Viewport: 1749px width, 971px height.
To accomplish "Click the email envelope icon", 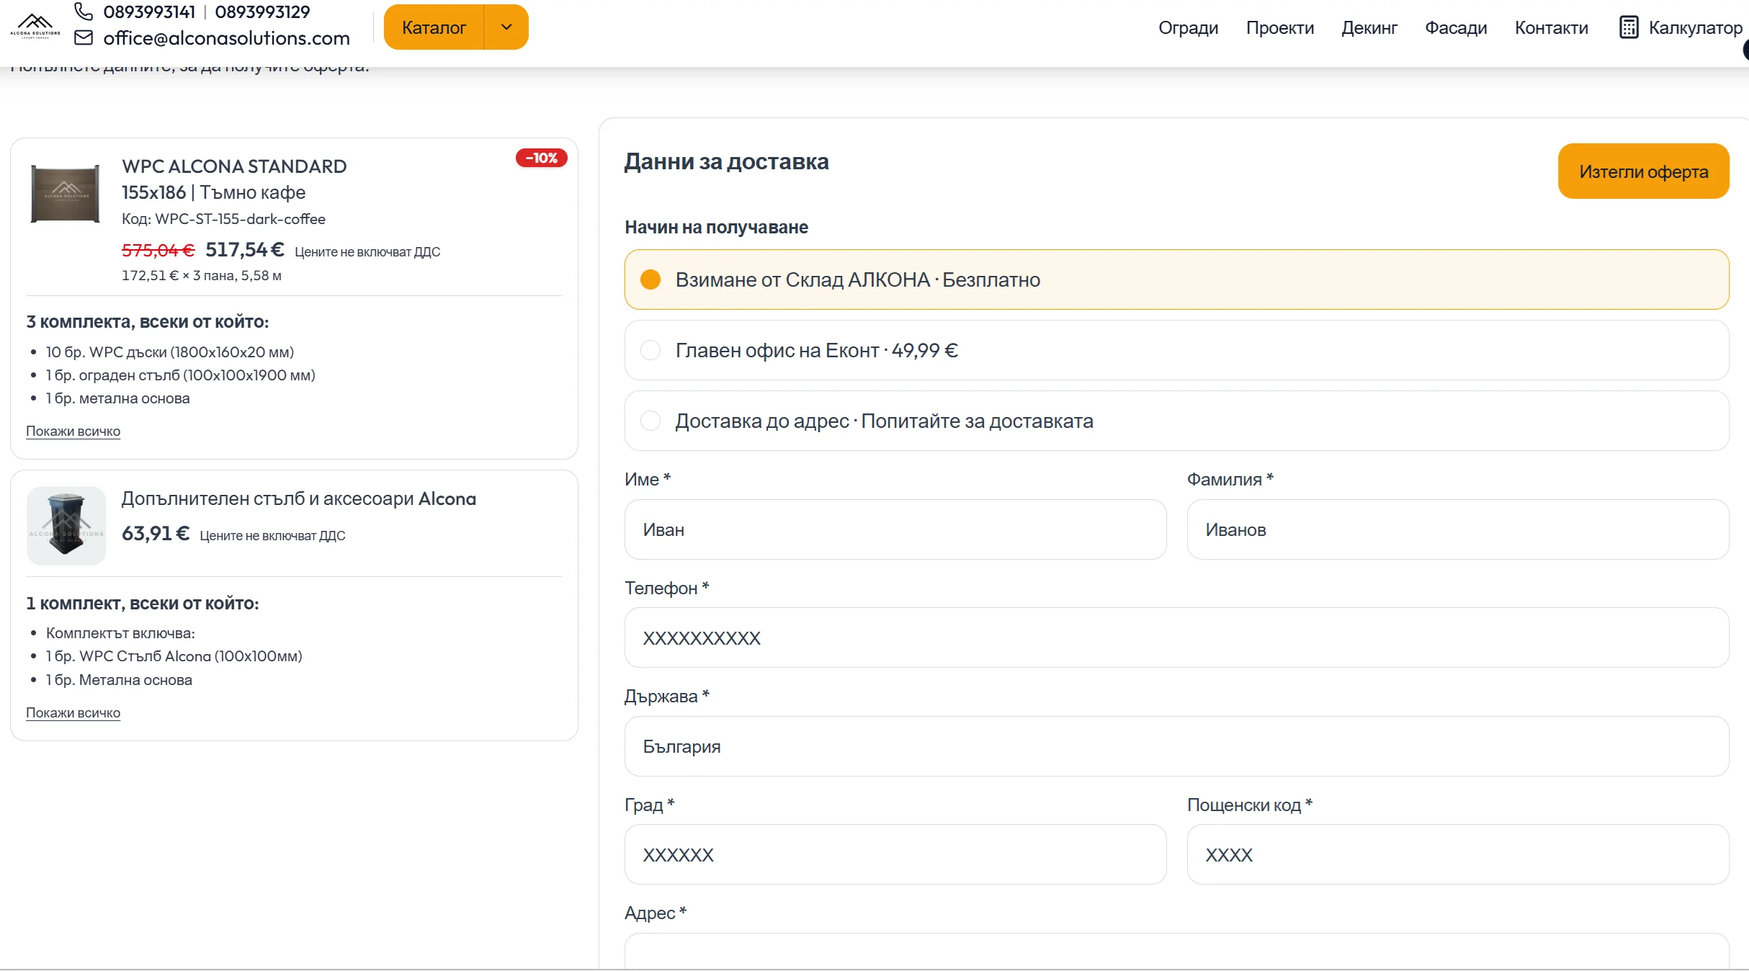I will [84, 37].
